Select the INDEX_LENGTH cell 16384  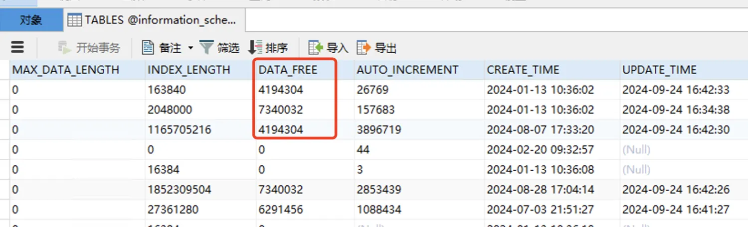coord(200,169)
